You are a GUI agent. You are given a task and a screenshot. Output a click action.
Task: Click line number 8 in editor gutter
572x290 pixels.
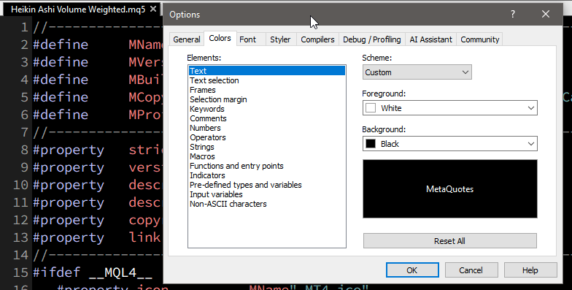[25, 150]
